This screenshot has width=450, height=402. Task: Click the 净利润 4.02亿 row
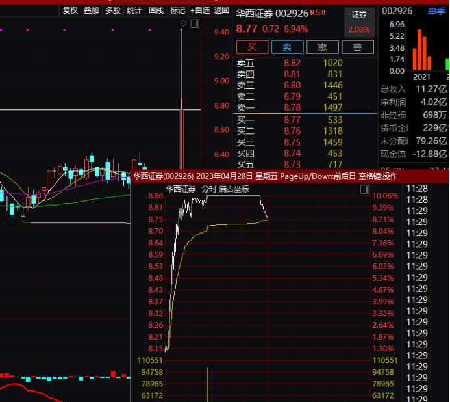point(414,102)
